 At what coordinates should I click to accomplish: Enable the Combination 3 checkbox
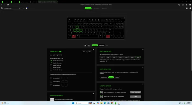point(51,85)
